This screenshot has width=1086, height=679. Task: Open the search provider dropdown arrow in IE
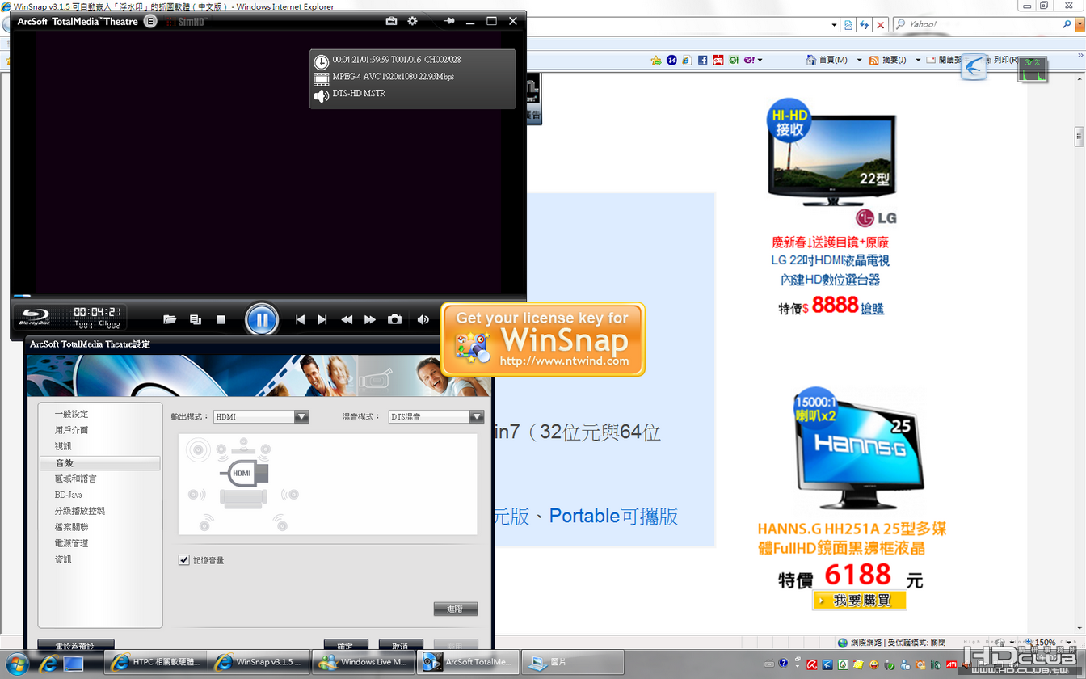tap(1079, 25)
